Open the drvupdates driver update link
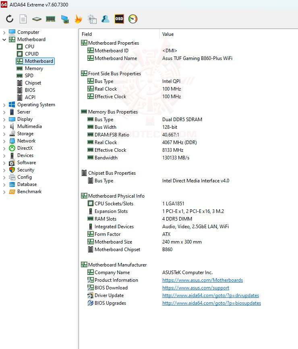This screenshot has width=298, height=349. point(211,295)
